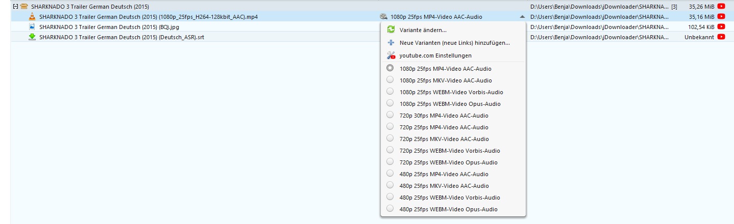Select the 1080p_25fps_H264 mp4 file row
This screenshot has height=224, width=734.
[372, 17]
